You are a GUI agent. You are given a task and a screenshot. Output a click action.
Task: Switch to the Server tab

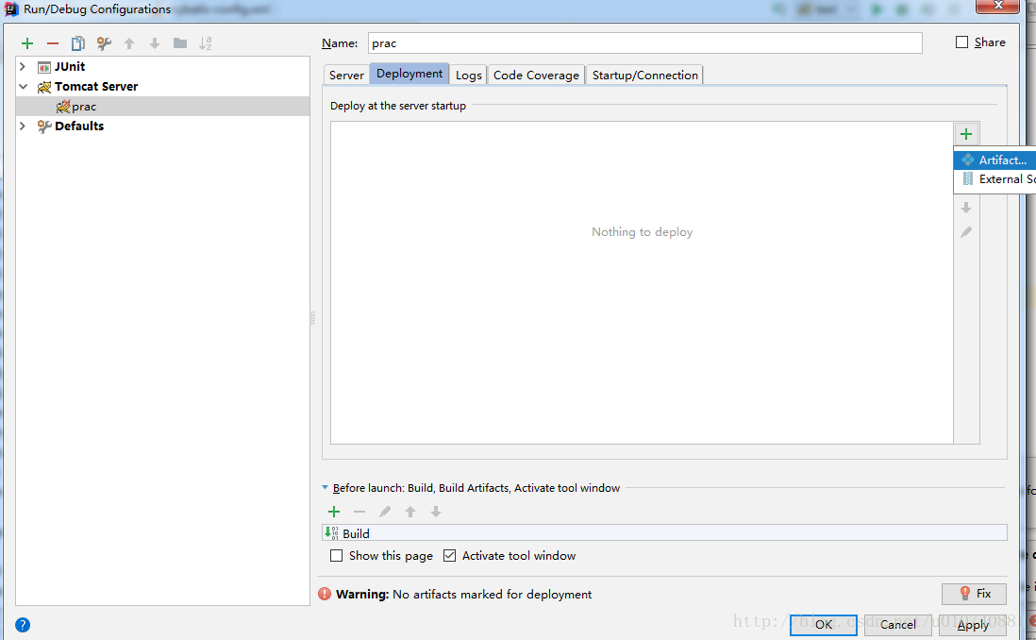point(346,75)
